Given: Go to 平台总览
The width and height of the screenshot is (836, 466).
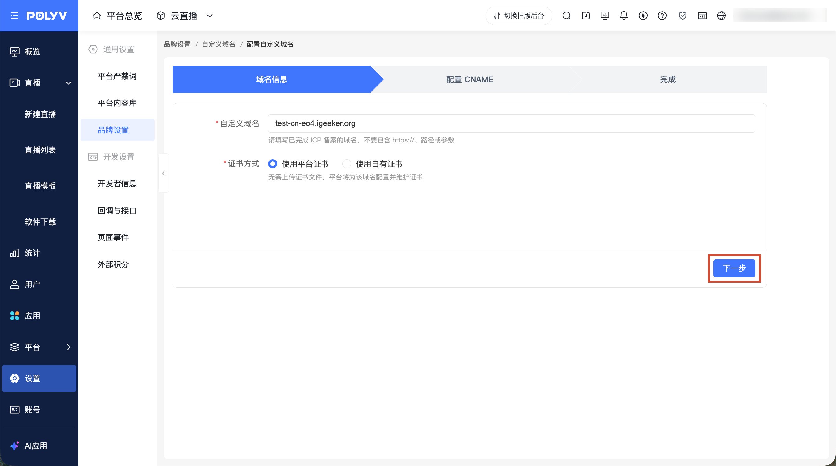Looking at the screenshot, I should point(124,16).
